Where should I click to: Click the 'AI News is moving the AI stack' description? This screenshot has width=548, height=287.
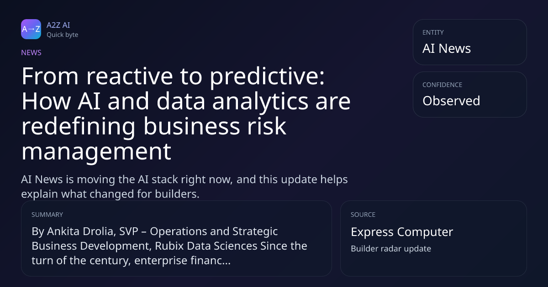click(184, 186)
